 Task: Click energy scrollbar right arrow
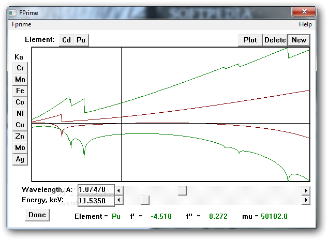[306, 200]
